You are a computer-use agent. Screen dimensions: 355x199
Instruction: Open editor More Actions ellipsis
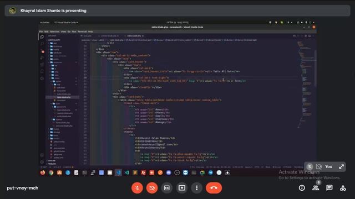313,36
